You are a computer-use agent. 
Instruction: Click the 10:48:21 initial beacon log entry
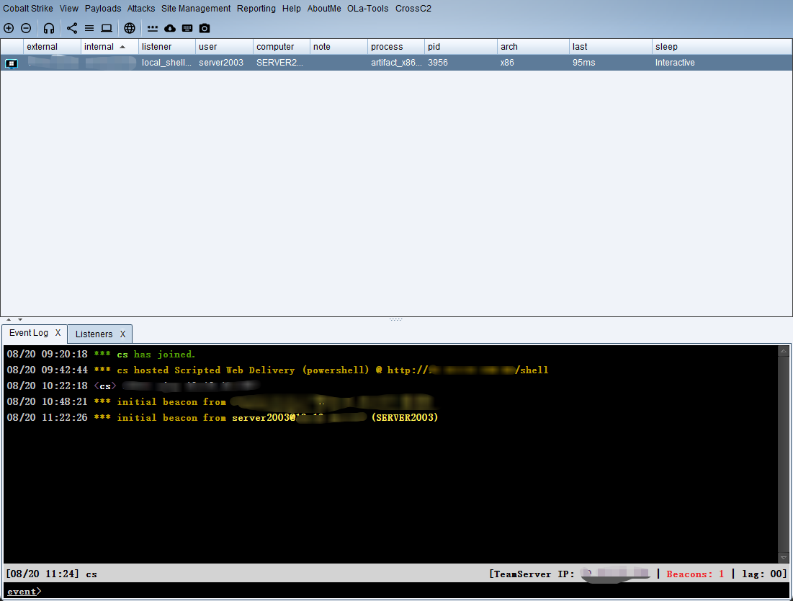pos(221,401)
